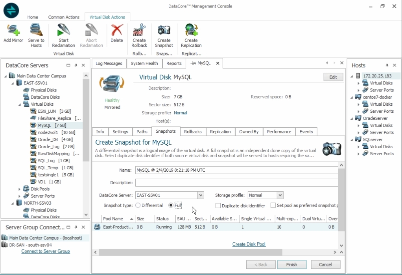Screen dimensions: 402x275
Task: Click the Create Replication icon
Action: coord(191,30)
